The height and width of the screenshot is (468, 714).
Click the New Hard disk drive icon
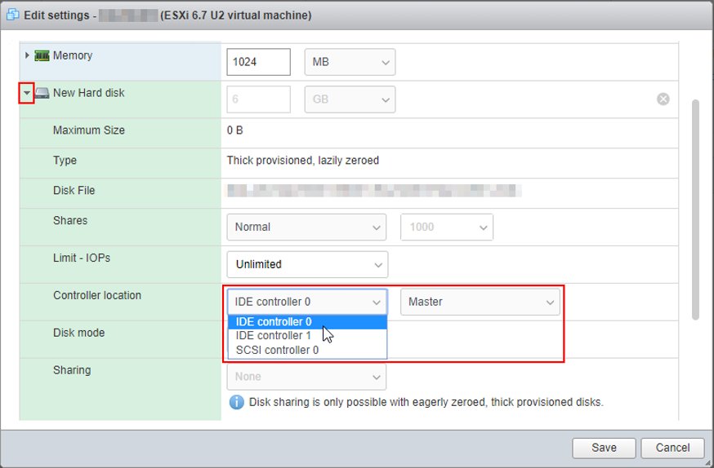(x=42, y=93)
